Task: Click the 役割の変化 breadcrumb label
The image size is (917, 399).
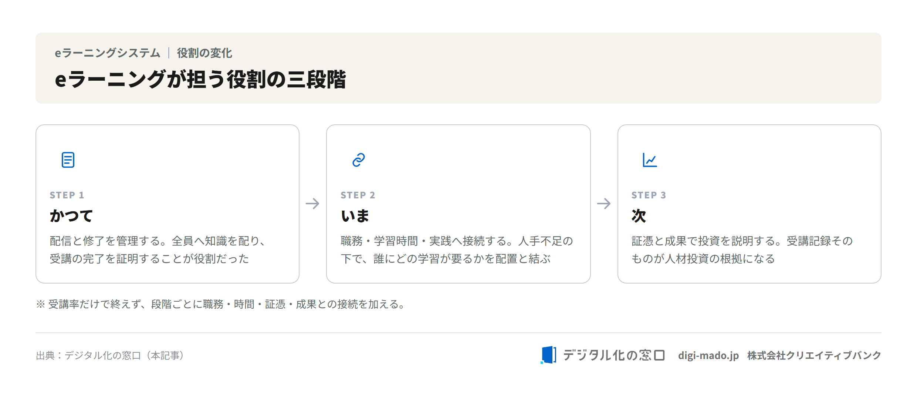Action: pos(204,53)
